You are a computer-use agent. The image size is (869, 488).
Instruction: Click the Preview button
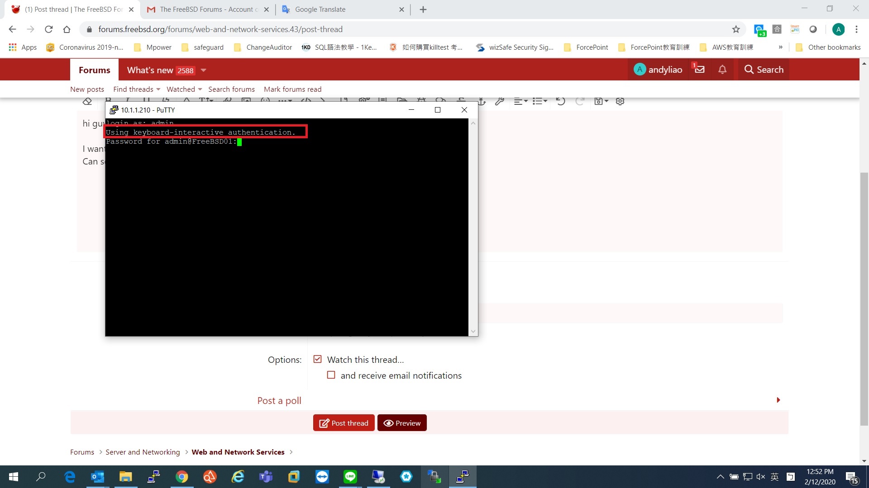coord(402,423)
